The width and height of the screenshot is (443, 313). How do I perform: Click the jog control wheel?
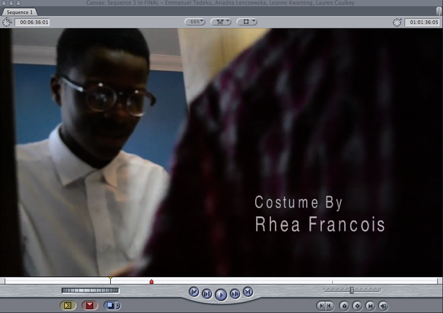pyautogui.click(x=90, y=290)
